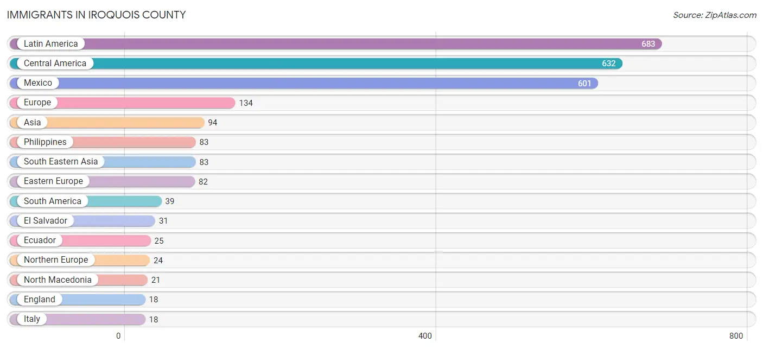Select the Asia bar label
Viewport: 763px width, 349px height.
33,122
